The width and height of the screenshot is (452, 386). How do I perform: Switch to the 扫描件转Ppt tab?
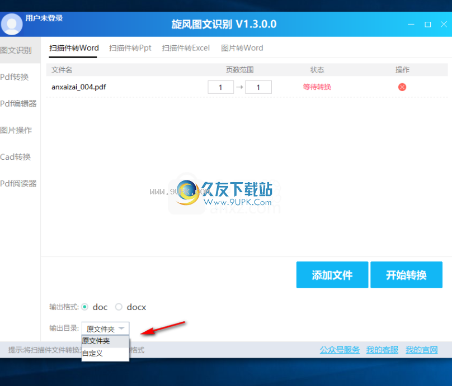130,48
